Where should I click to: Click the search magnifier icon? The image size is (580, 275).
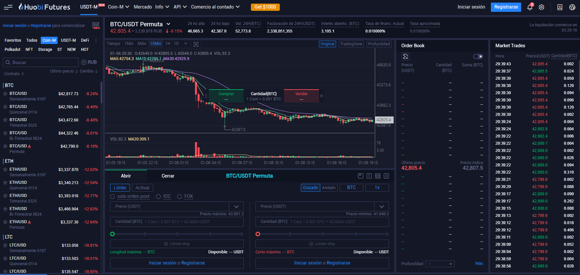coord(8,62)
